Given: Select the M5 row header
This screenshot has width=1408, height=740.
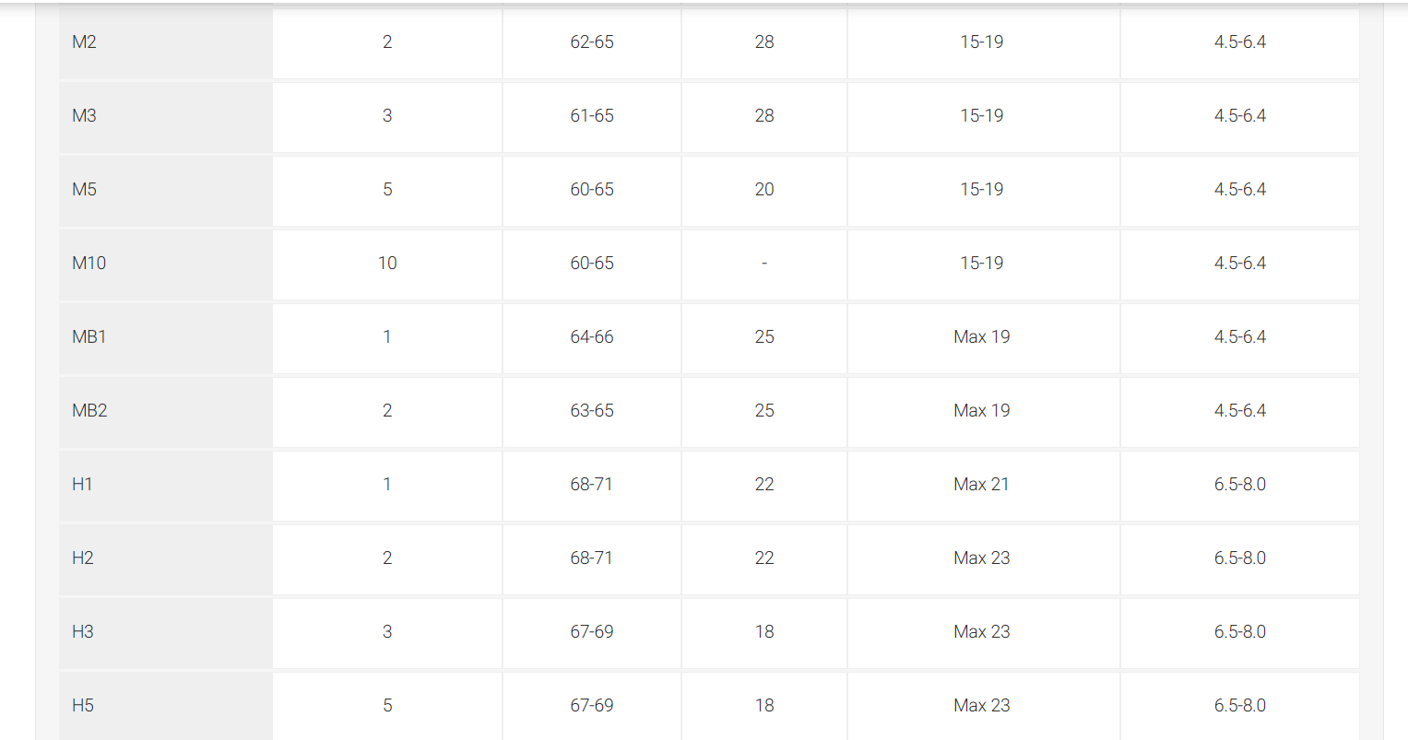Looking at the screenshot, I should [x=166, y=190].
